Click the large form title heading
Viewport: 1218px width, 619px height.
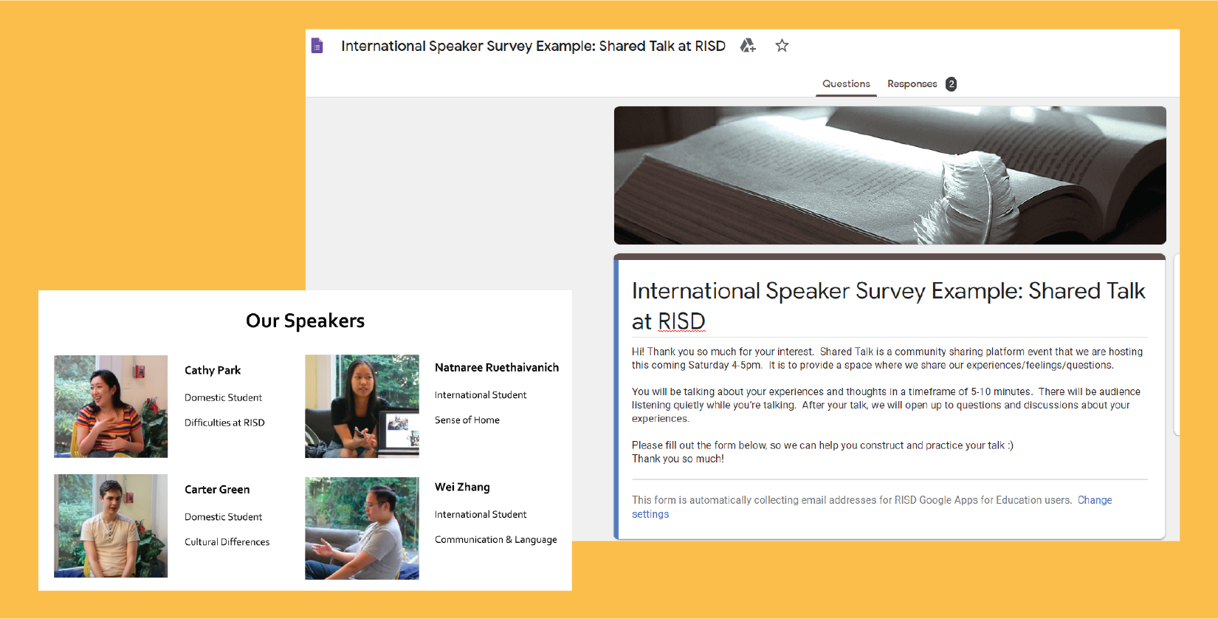888,306
